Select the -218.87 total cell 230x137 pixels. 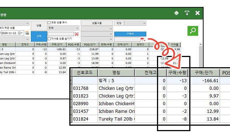(x=90, y=49)
